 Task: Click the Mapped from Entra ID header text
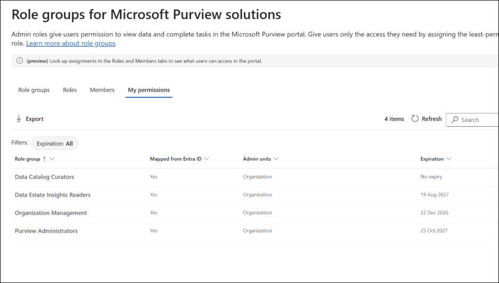point(176,159)
